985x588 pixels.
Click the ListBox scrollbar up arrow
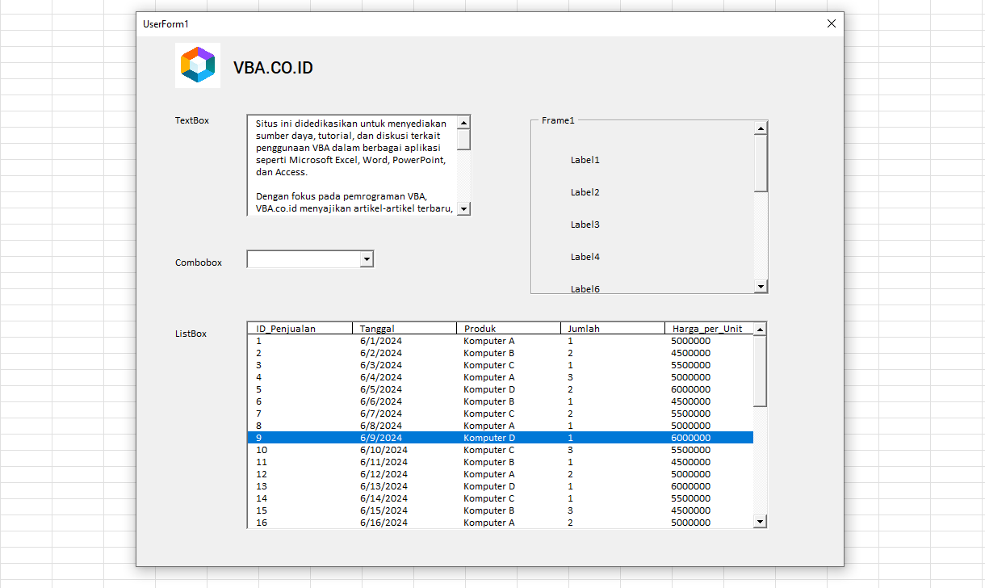pyautogui.click(x=760, y=328)
